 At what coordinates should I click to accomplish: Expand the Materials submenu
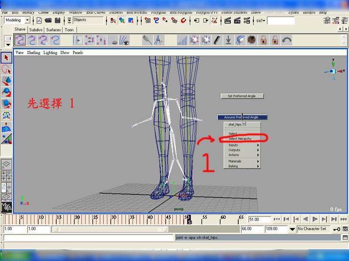point(242,161)
